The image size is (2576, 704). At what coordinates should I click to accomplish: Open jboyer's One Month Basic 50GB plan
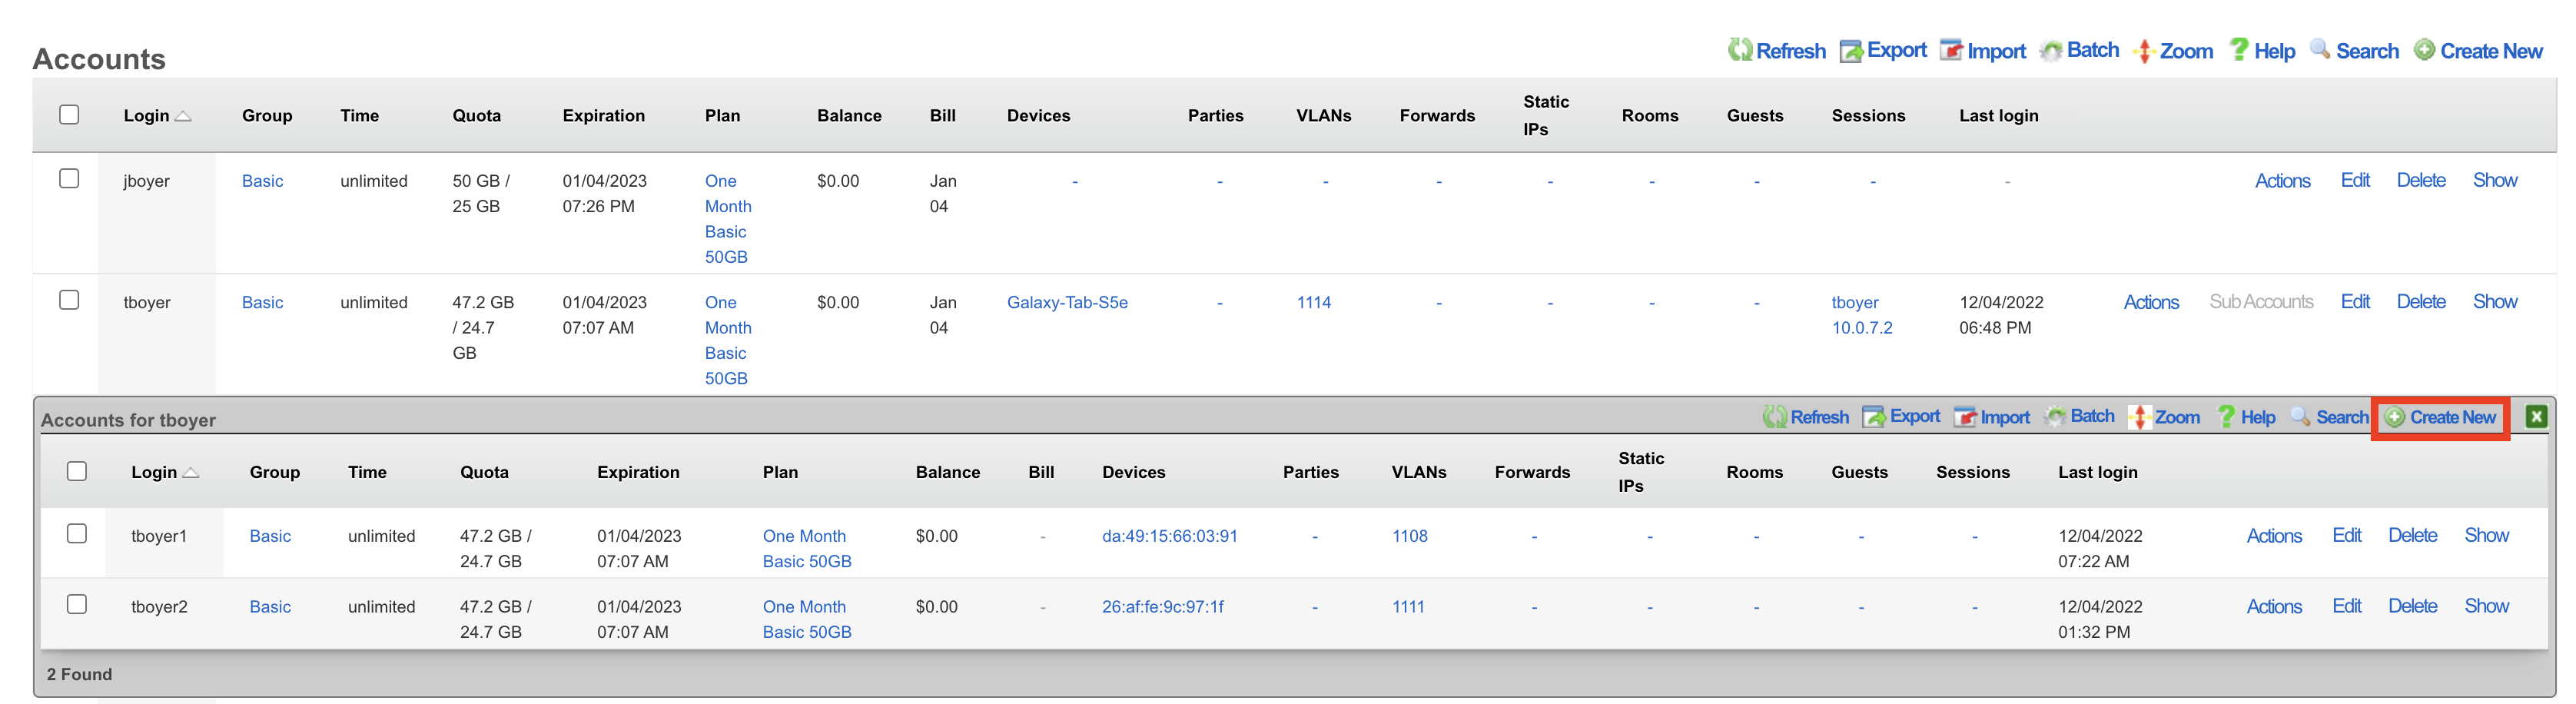point(728,219)
